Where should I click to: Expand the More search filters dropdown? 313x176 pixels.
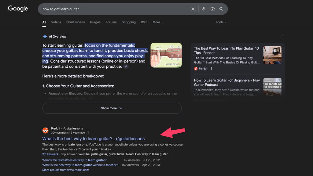158,22
